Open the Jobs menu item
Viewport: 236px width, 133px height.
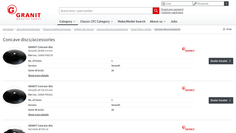pos(174,22)
